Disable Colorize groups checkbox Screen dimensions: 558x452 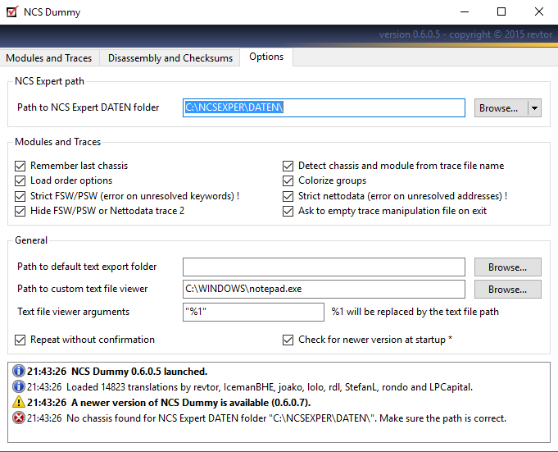click(x=288, y=181)
